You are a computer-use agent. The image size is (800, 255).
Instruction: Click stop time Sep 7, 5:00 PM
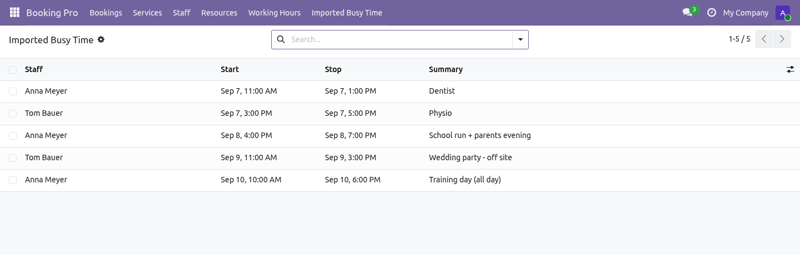351,113
